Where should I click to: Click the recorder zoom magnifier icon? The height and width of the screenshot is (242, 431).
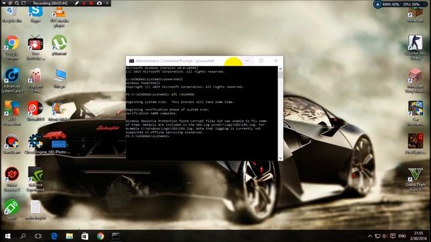(x=17, y=3)
